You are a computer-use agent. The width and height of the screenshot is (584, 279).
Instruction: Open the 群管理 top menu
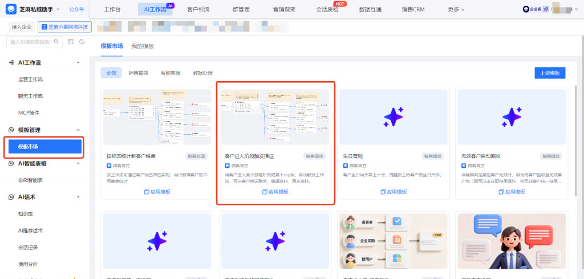pyautogui.click(x=241, y=9)
